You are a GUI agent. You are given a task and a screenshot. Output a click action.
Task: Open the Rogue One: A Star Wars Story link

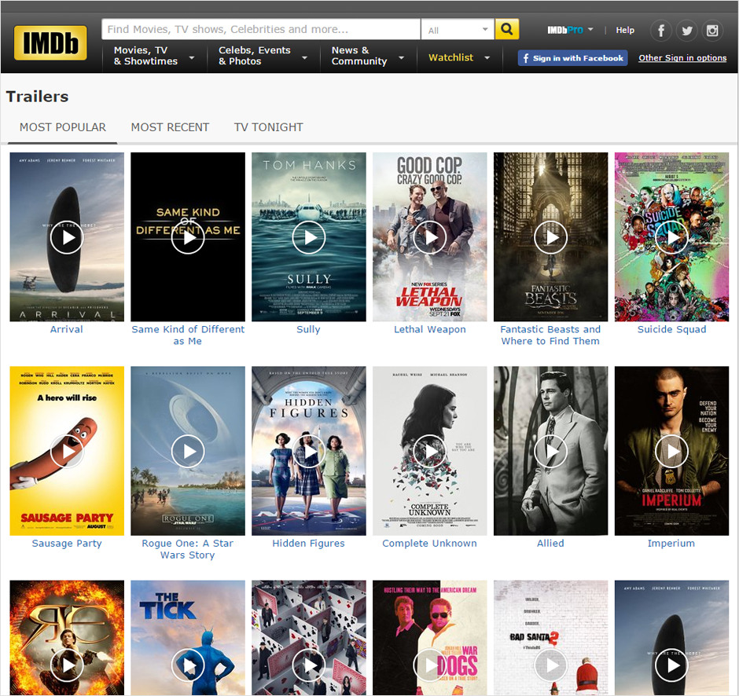coord(188,549)
